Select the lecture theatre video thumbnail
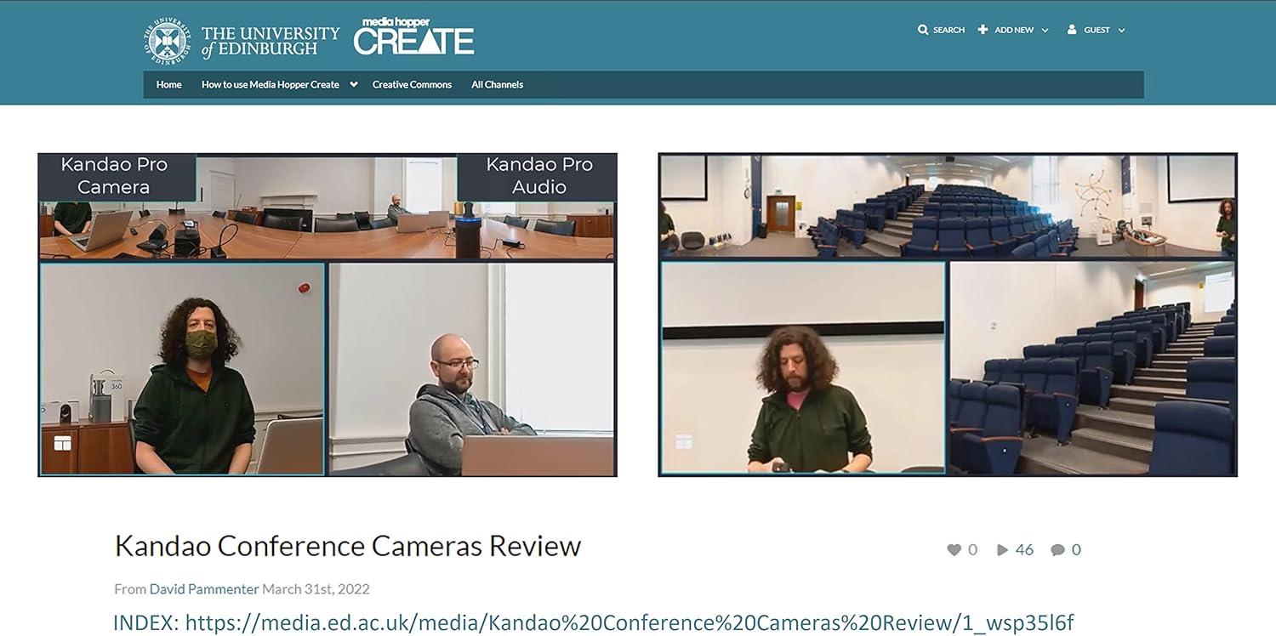Viewport: 1276px width, 636px height. [948, 315]
